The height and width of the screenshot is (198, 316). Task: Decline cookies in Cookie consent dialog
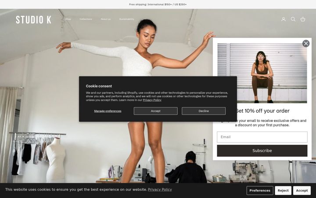[204, 111]
